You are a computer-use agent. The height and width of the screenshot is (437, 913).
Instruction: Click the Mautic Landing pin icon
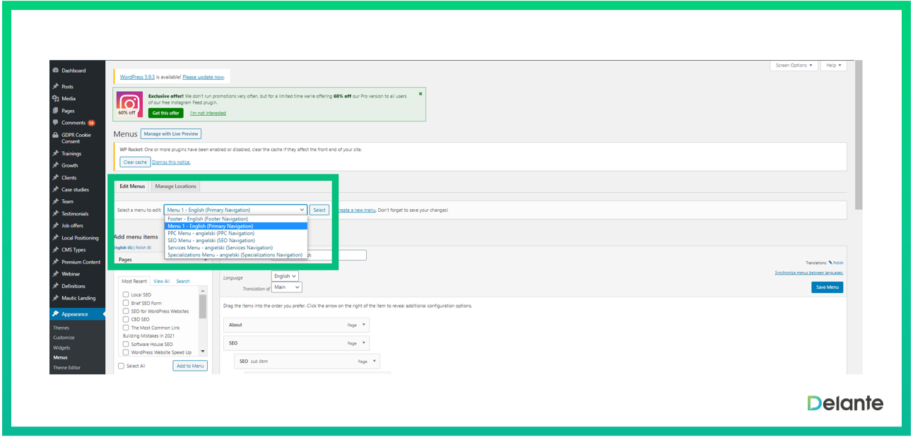point(55,298)
